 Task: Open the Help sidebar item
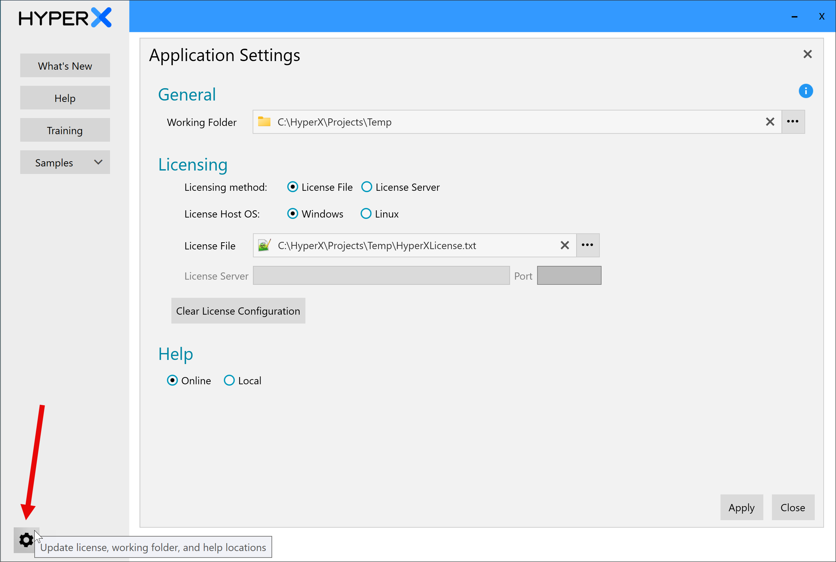pos(65,98)
